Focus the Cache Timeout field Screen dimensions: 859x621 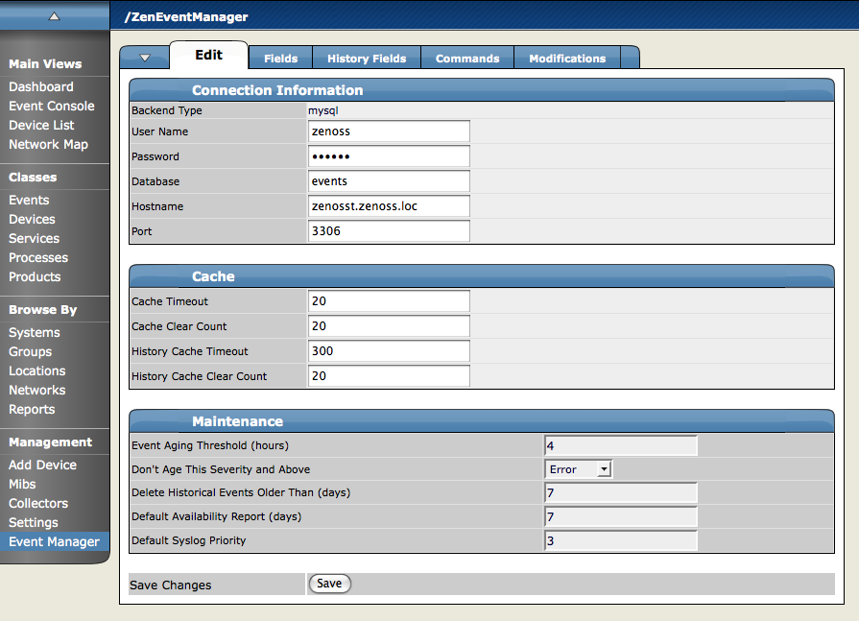(x=389, y=301)
